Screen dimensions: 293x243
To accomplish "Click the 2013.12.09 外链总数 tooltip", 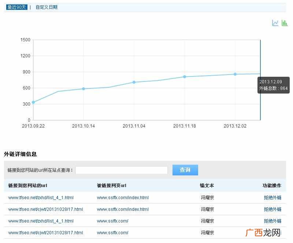I will [274, 85].
